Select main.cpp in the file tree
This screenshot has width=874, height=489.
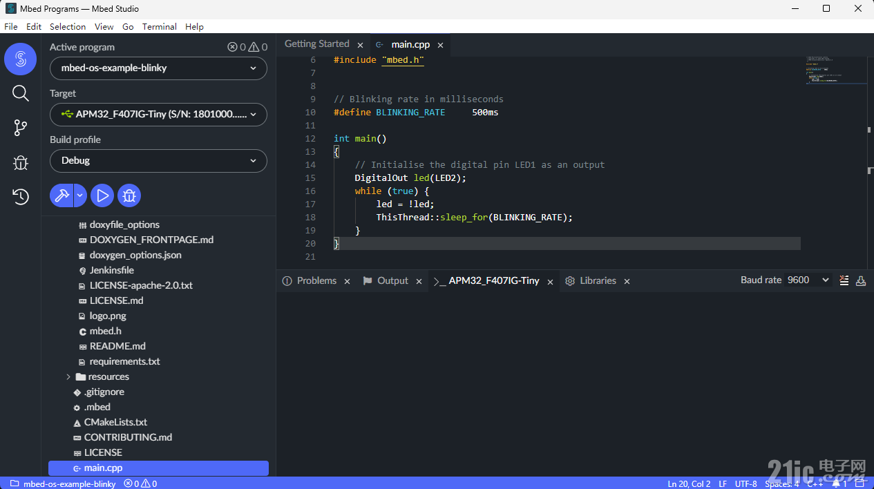[x=158, y=468]
